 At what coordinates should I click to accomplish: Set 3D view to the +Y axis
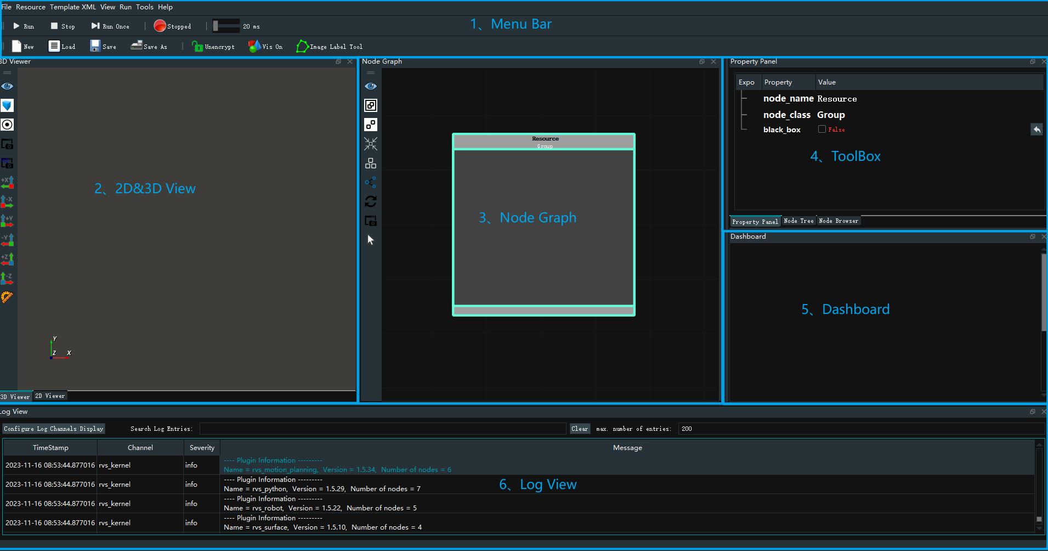coord(7,221)
